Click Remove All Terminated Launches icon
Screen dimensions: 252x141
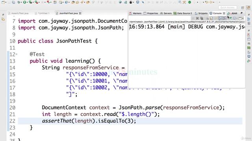click(x=202, y=18)
